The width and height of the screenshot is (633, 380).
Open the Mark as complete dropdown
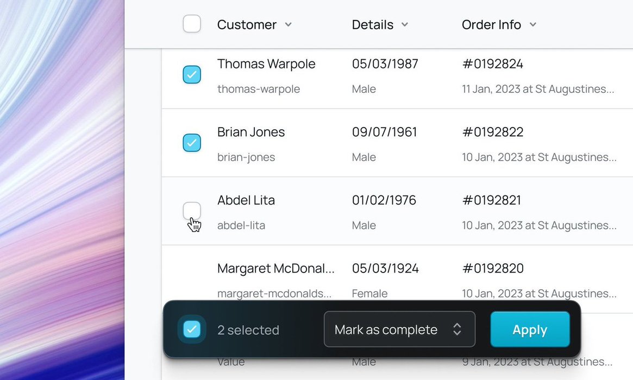point(399,329)
